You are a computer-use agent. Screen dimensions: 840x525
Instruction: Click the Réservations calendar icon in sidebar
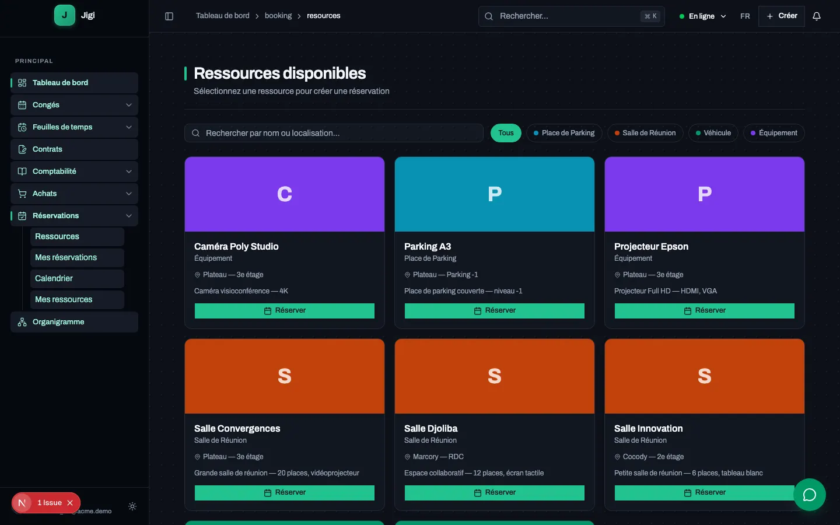tap(22, 216)
